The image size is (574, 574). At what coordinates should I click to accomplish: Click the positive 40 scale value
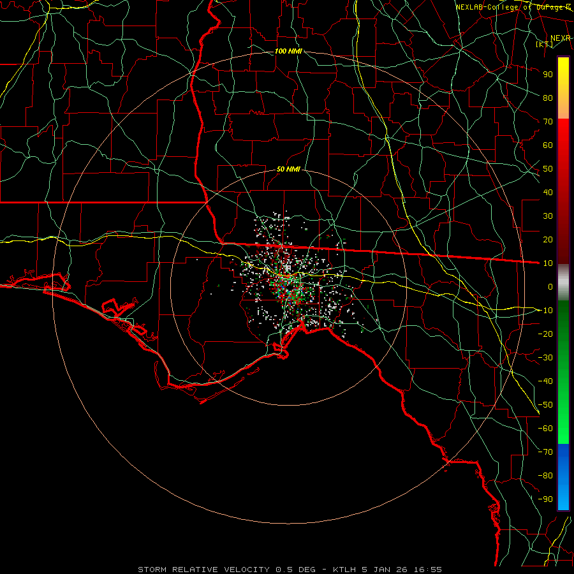(x=548, y=192)
